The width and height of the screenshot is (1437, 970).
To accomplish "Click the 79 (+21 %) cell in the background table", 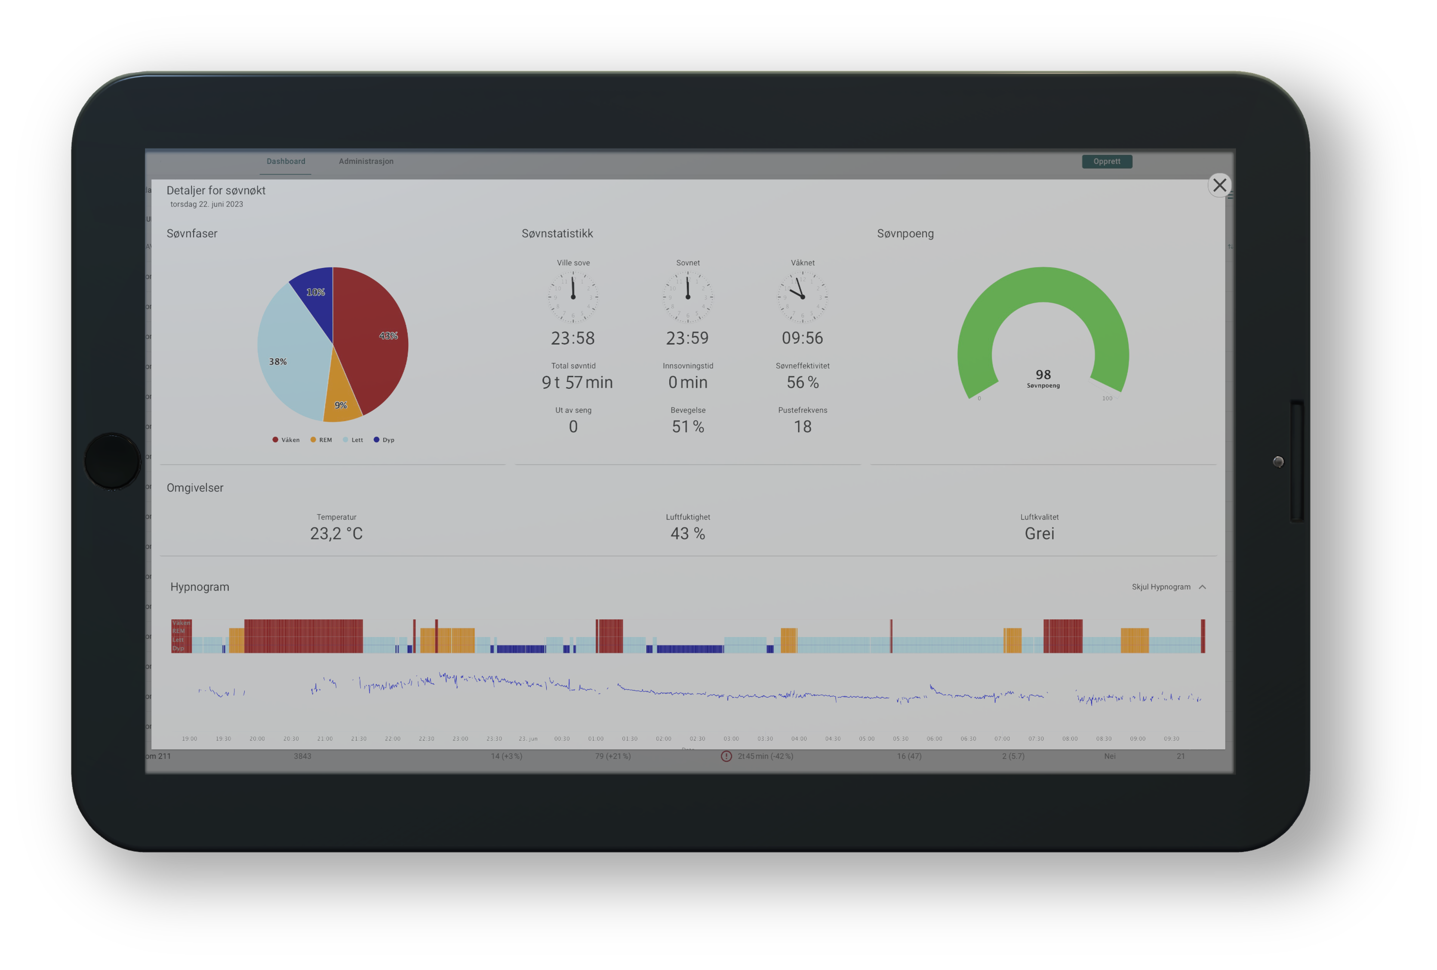I will click(612, 756).
